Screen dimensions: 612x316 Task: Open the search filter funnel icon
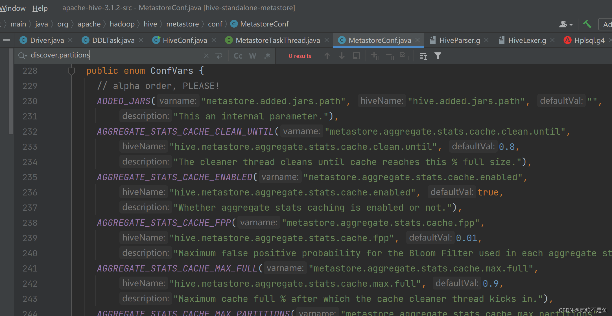click(x=438, y=56)
